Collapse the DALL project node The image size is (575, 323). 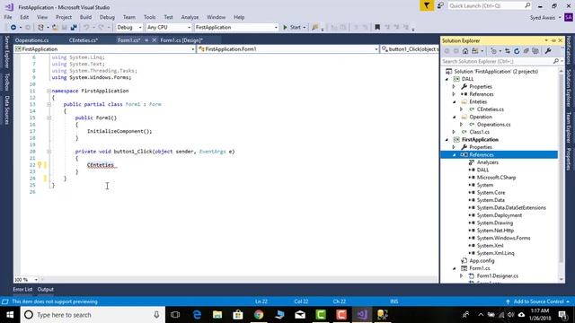point(447,79)
